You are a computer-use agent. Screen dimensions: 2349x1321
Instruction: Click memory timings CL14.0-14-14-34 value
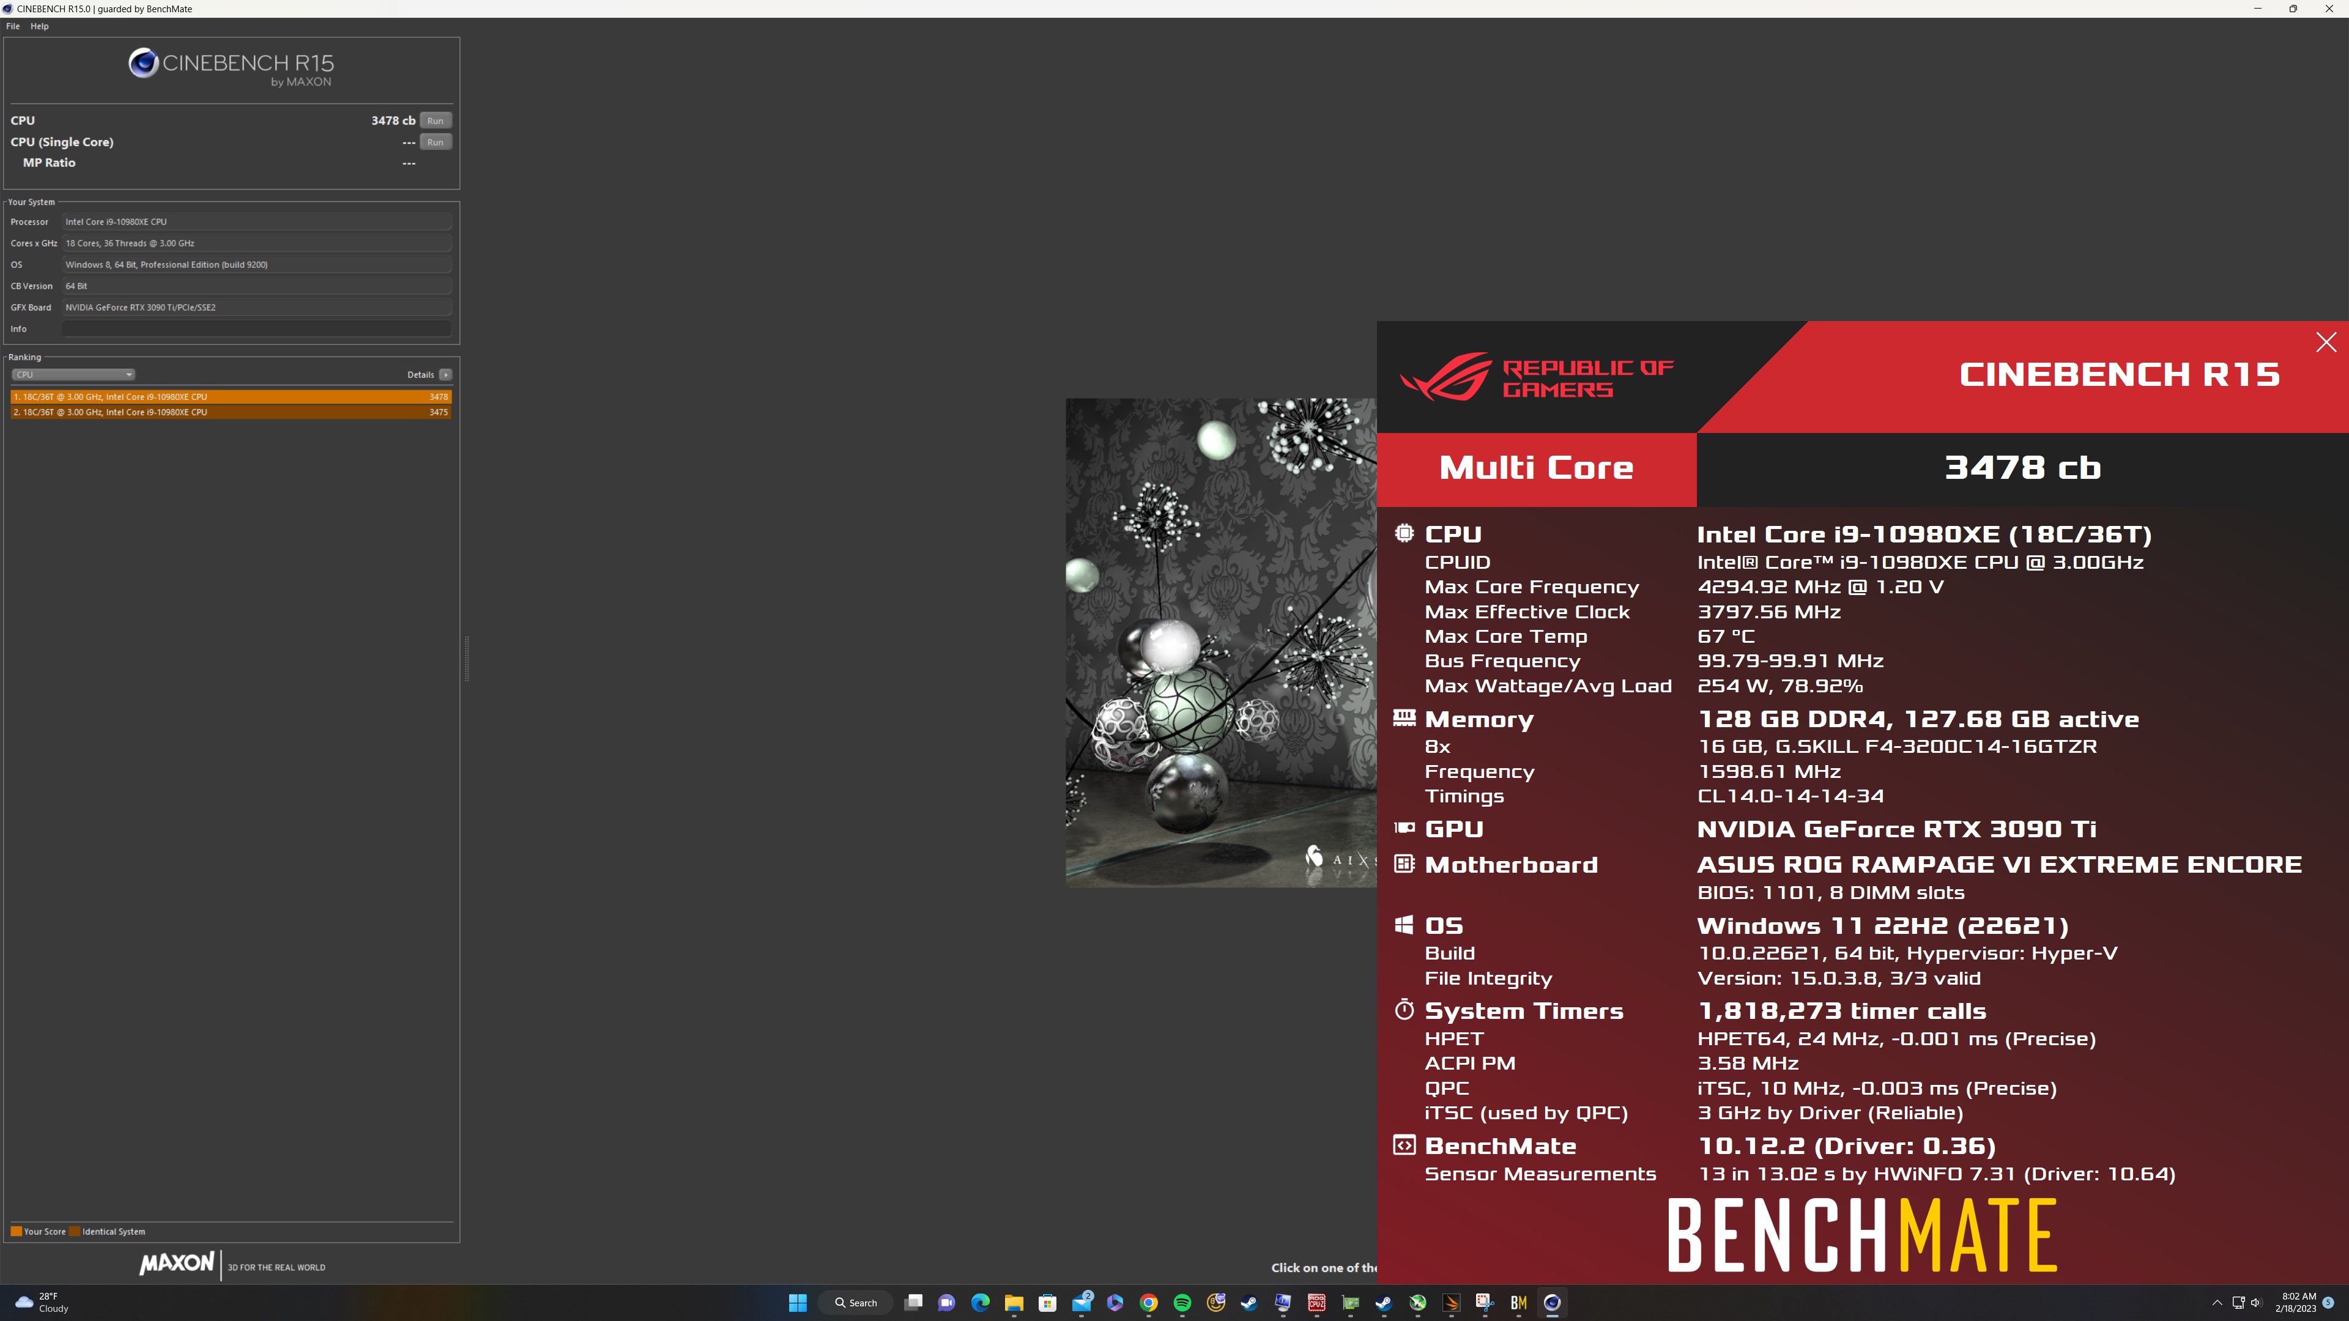1790,796
